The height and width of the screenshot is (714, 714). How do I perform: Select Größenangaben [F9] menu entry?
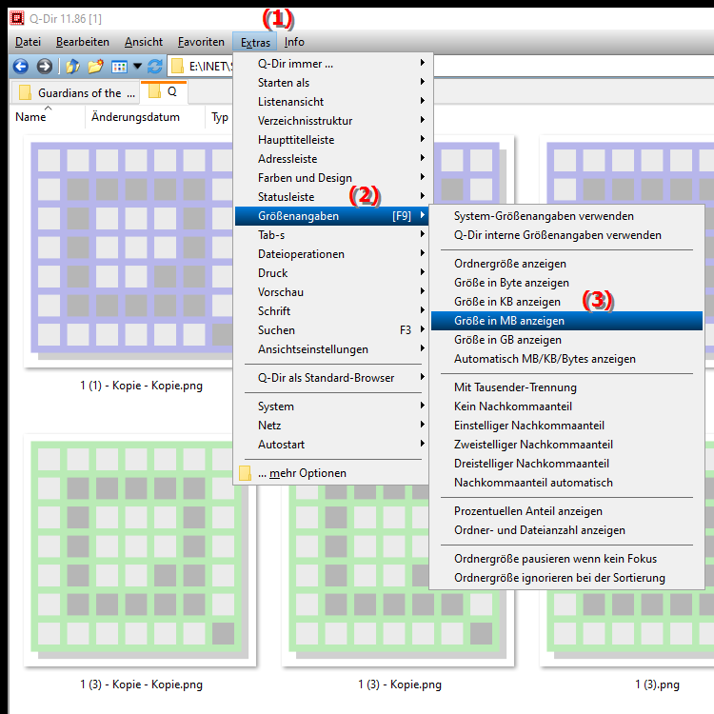pos(332,216)
